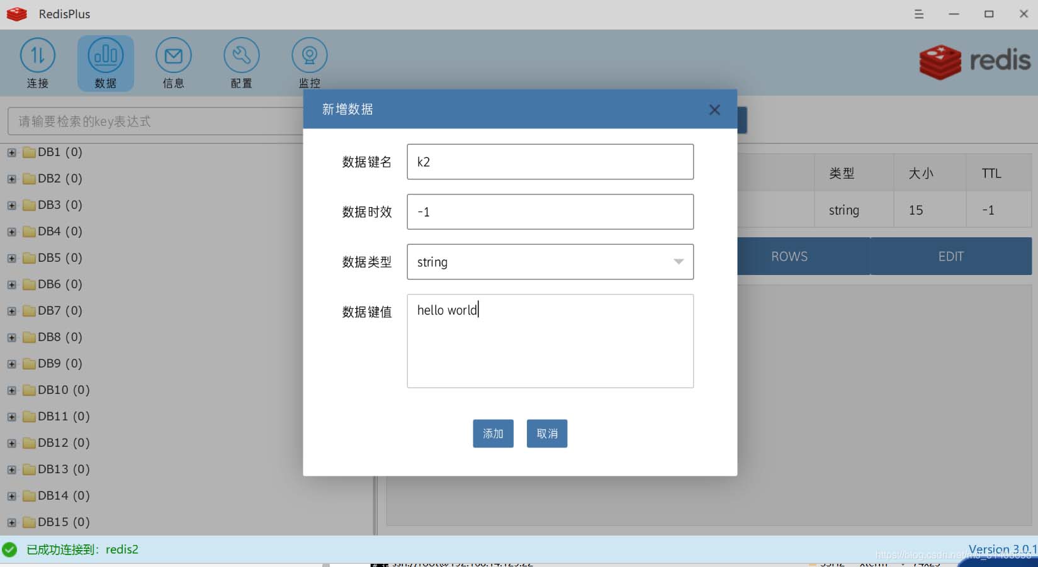Switch to the ROWS tab
This screenshot has width=1038, height=567.
point(789,257)
